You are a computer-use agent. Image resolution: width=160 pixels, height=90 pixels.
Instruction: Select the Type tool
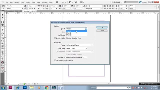click(x=2, y=25)
